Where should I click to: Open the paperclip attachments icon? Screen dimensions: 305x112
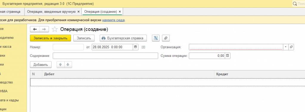(x=166, y=38)
